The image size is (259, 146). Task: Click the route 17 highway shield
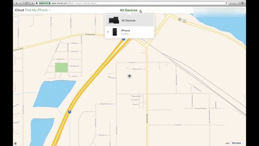[185, 21]
